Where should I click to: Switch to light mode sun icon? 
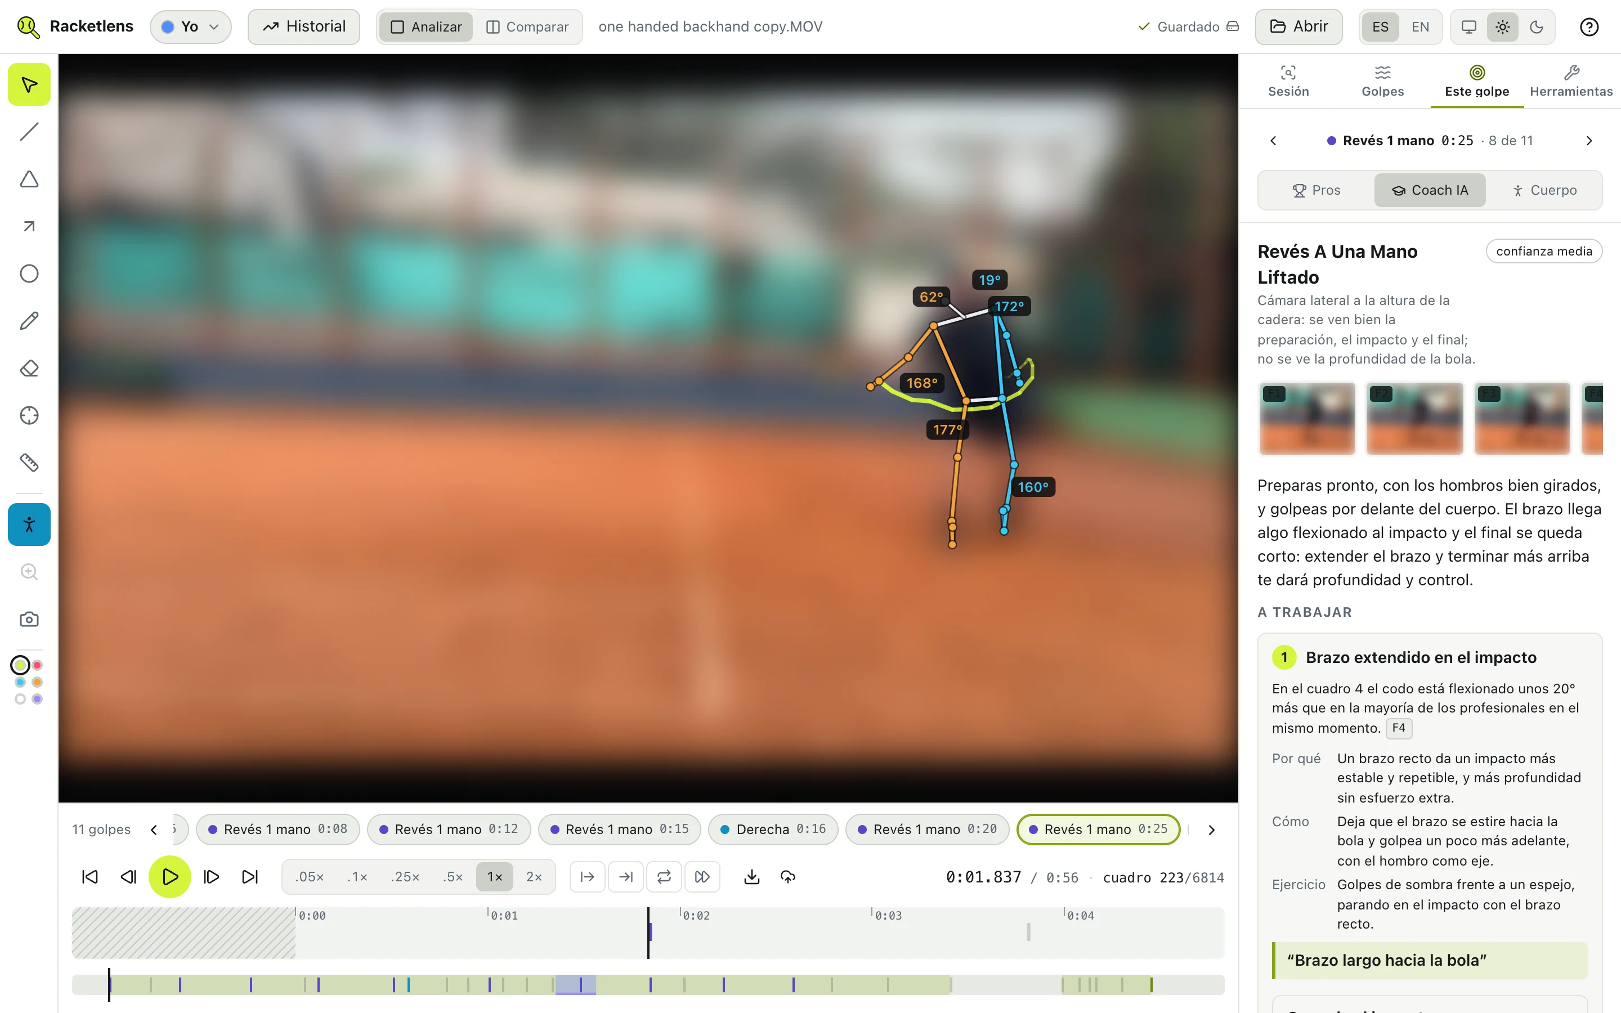pyautogui.click(x=1502, y=27)
